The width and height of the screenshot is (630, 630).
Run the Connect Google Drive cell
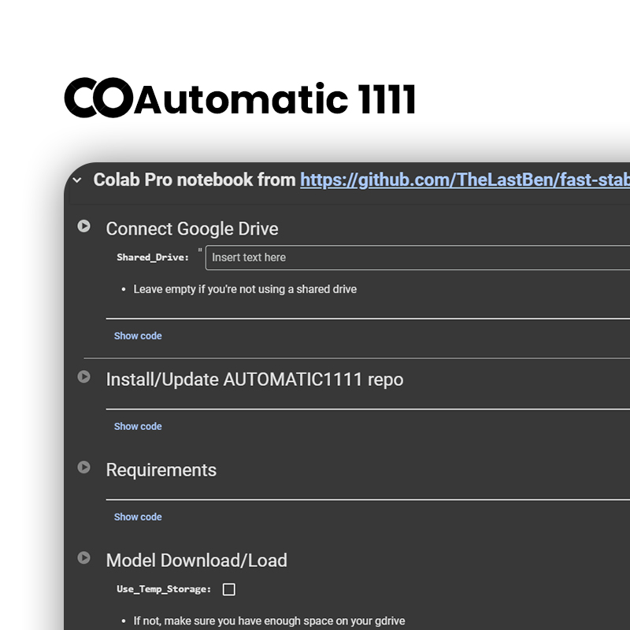tap(83, 226)
